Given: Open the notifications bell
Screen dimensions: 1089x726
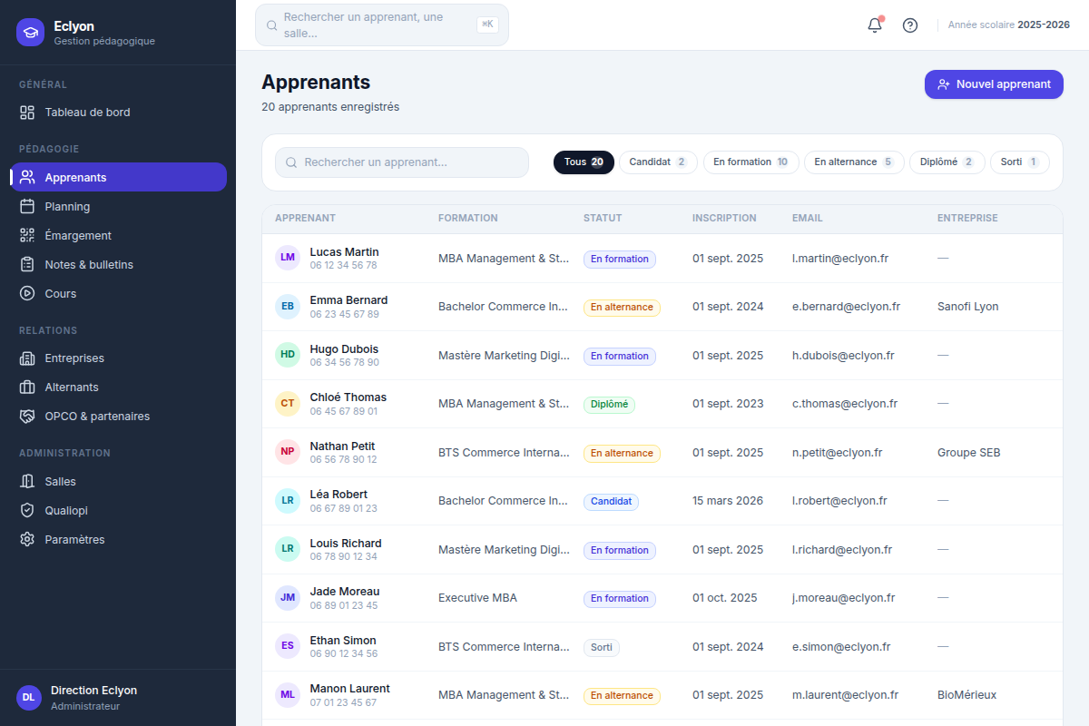Looking at the screenshot, I should point(875,25).
